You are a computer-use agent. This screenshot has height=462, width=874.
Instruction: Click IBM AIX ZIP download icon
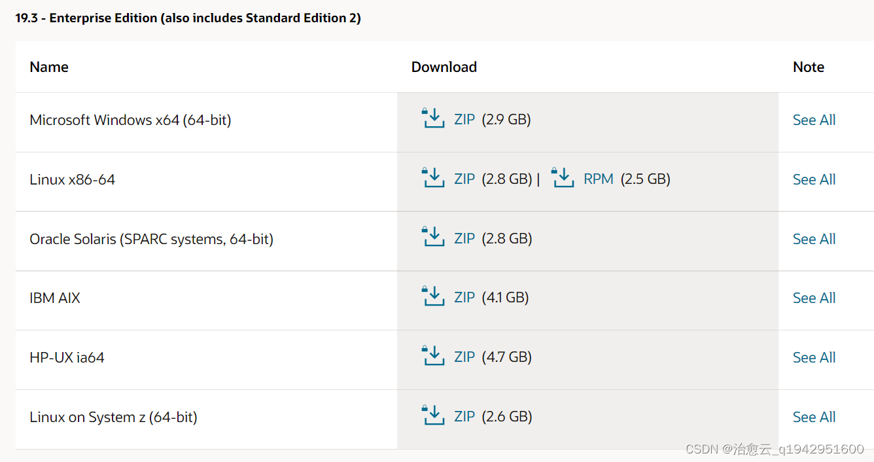point(433,296)
